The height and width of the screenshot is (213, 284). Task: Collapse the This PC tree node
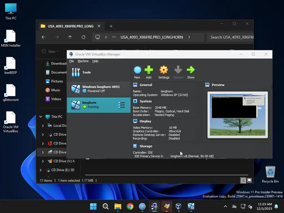click(41, 117)
